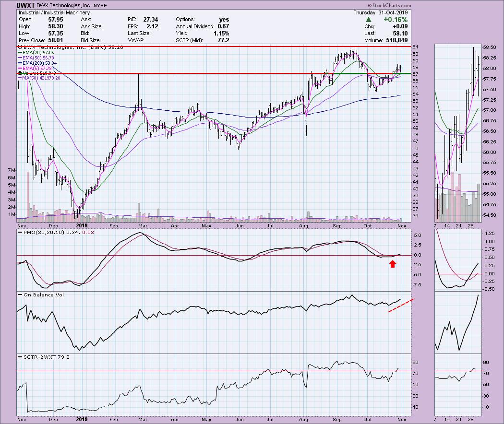
Task: Click the green up-triangle change icon
Action: tap(369, 20)
